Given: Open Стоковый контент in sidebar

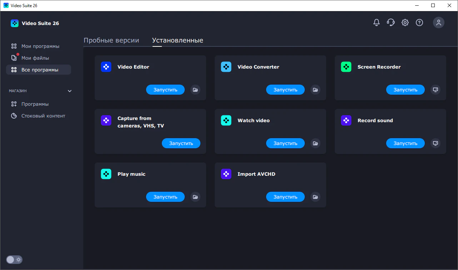Looking at the screenshot, I should click(39, 116).
